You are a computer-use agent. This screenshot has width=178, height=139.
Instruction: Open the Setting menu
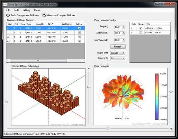26,10
